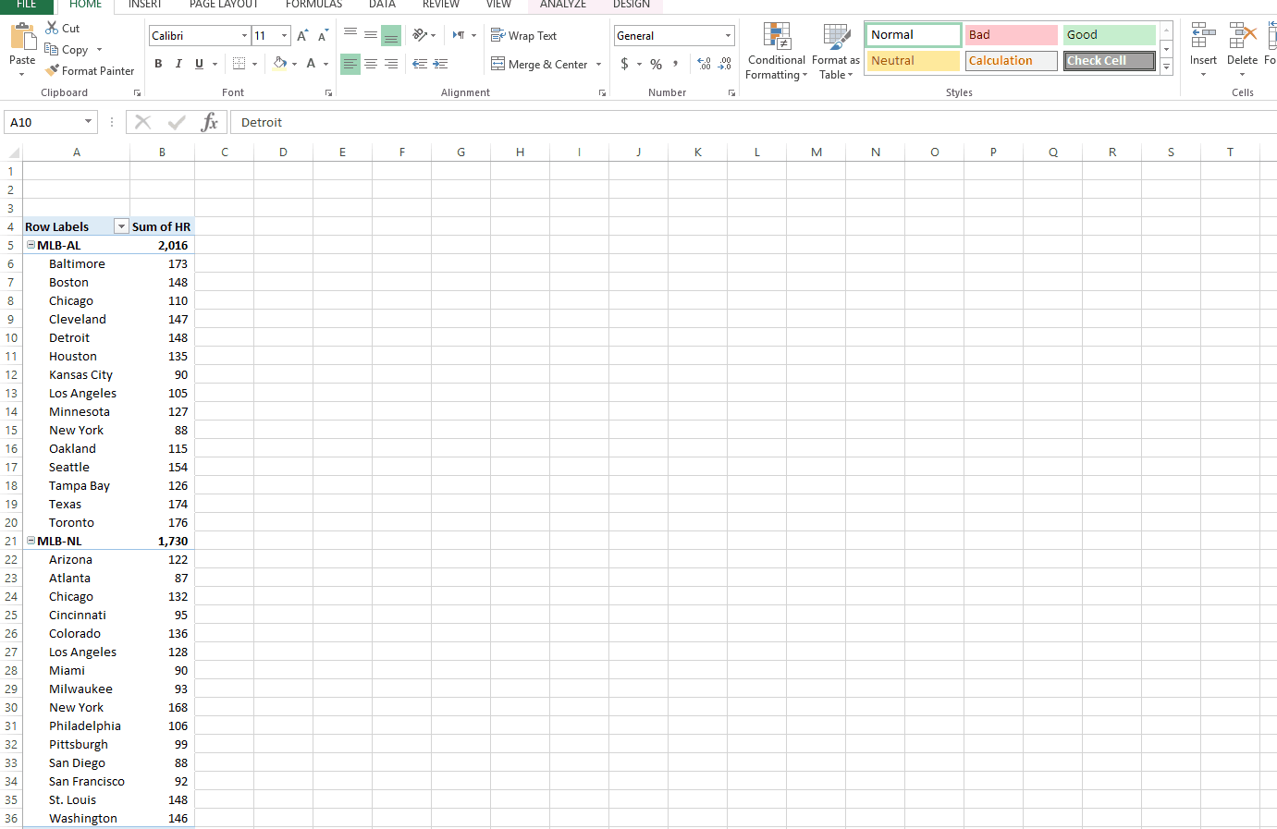1277x829 pixels.
Task: Open the font size dropdown
Action: pyautogui.click(x=283, y=34)
